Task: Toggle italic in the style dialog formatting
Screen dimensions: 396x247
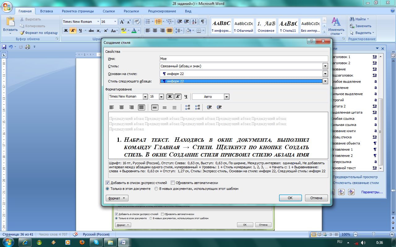Action: 178,97
